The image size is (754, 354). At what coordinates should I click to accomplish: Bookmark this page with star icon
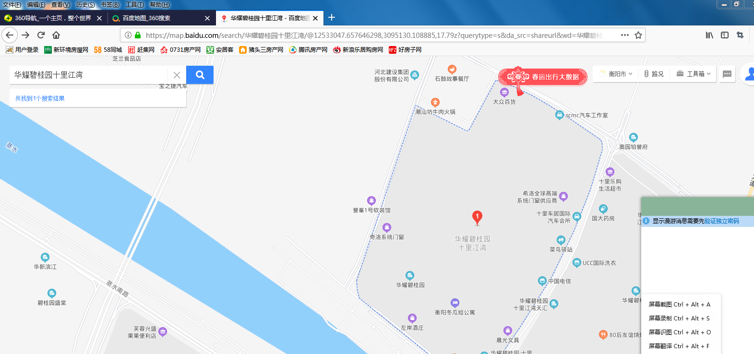(x=638, y=35)
